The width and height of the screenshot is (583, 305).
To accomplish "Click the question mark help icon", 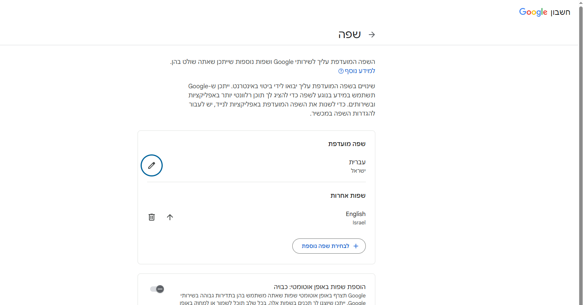I will point(341,71).
